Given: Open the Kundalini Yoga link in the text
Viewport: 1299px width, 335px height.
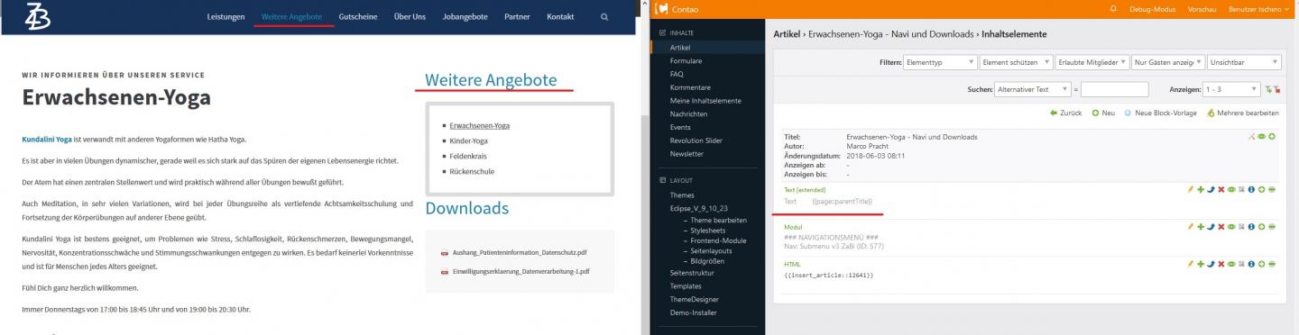Looking at the screenshot, I should [x=47, y=140].
